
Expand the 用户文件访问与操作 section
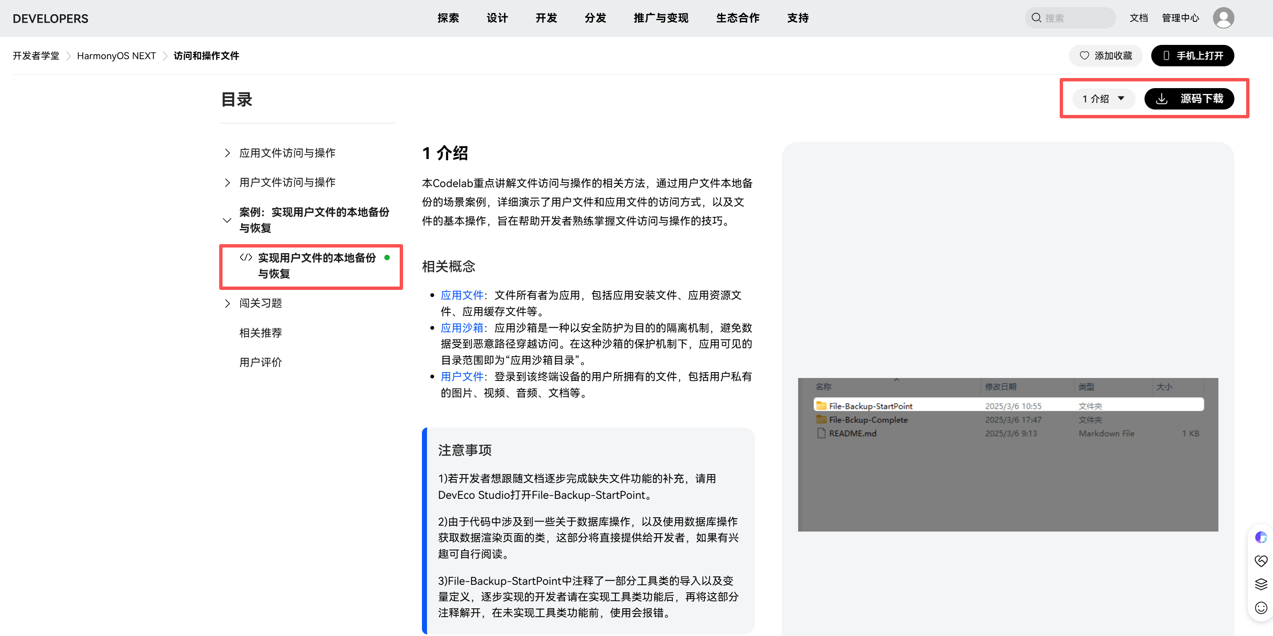(x=227, y=182)
